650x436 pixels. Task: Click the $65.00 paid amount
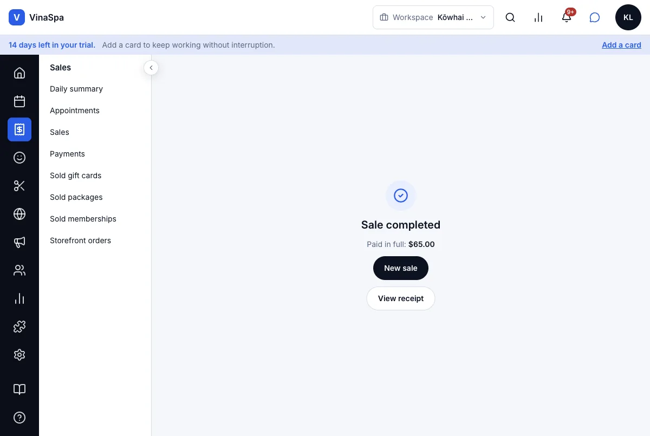pyautogui.click(x=421, y=244)
